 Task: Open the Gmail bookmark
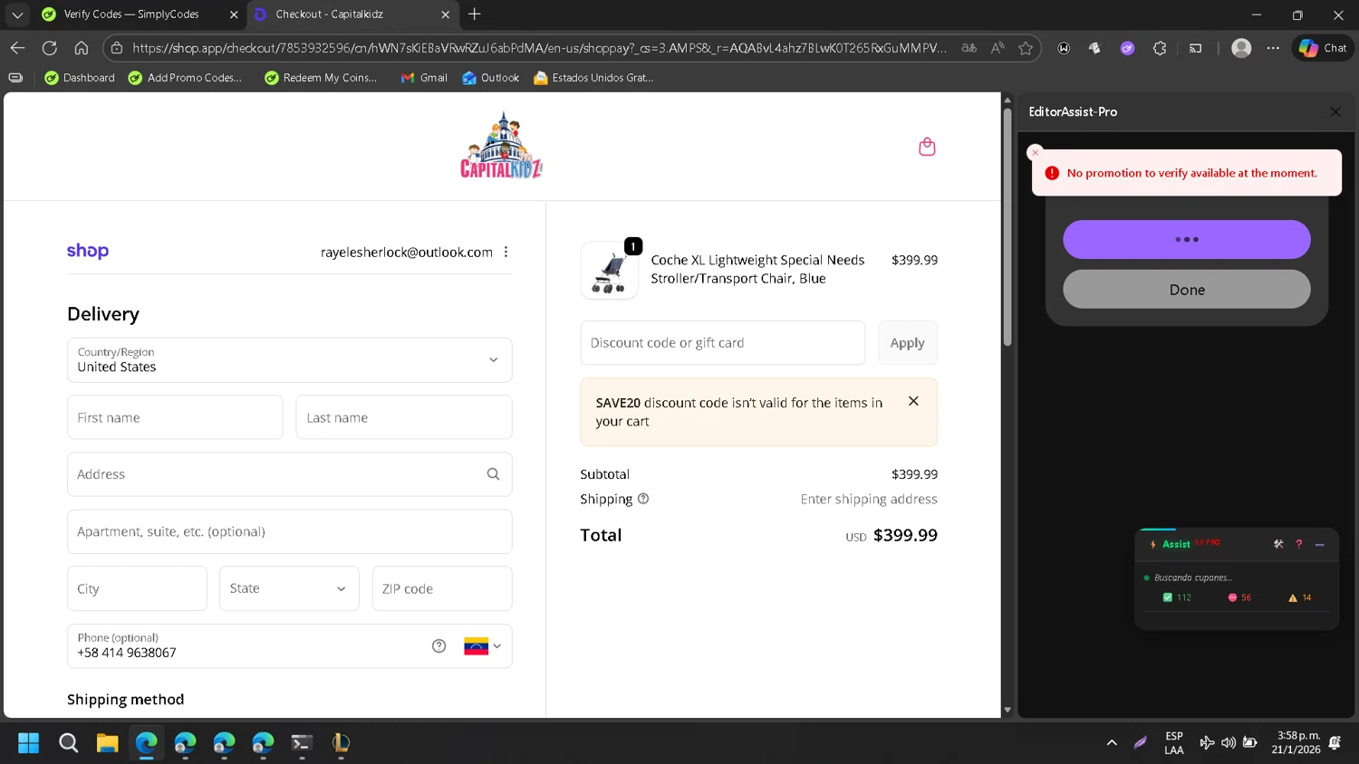424,78
